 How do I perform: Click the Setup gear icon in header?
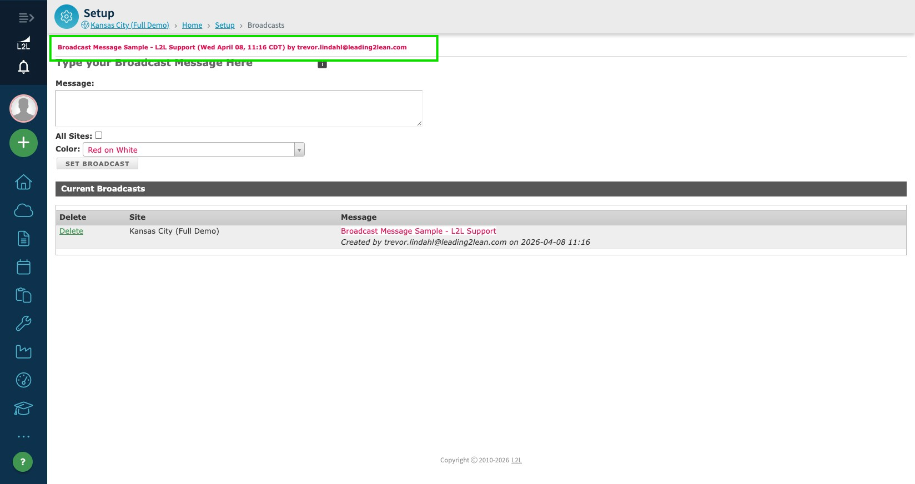67,17
